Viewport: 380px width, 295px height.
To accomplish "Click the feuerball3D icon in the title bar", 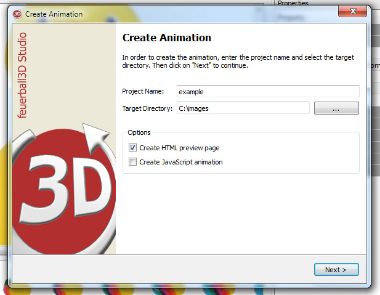I will point(17,14).
